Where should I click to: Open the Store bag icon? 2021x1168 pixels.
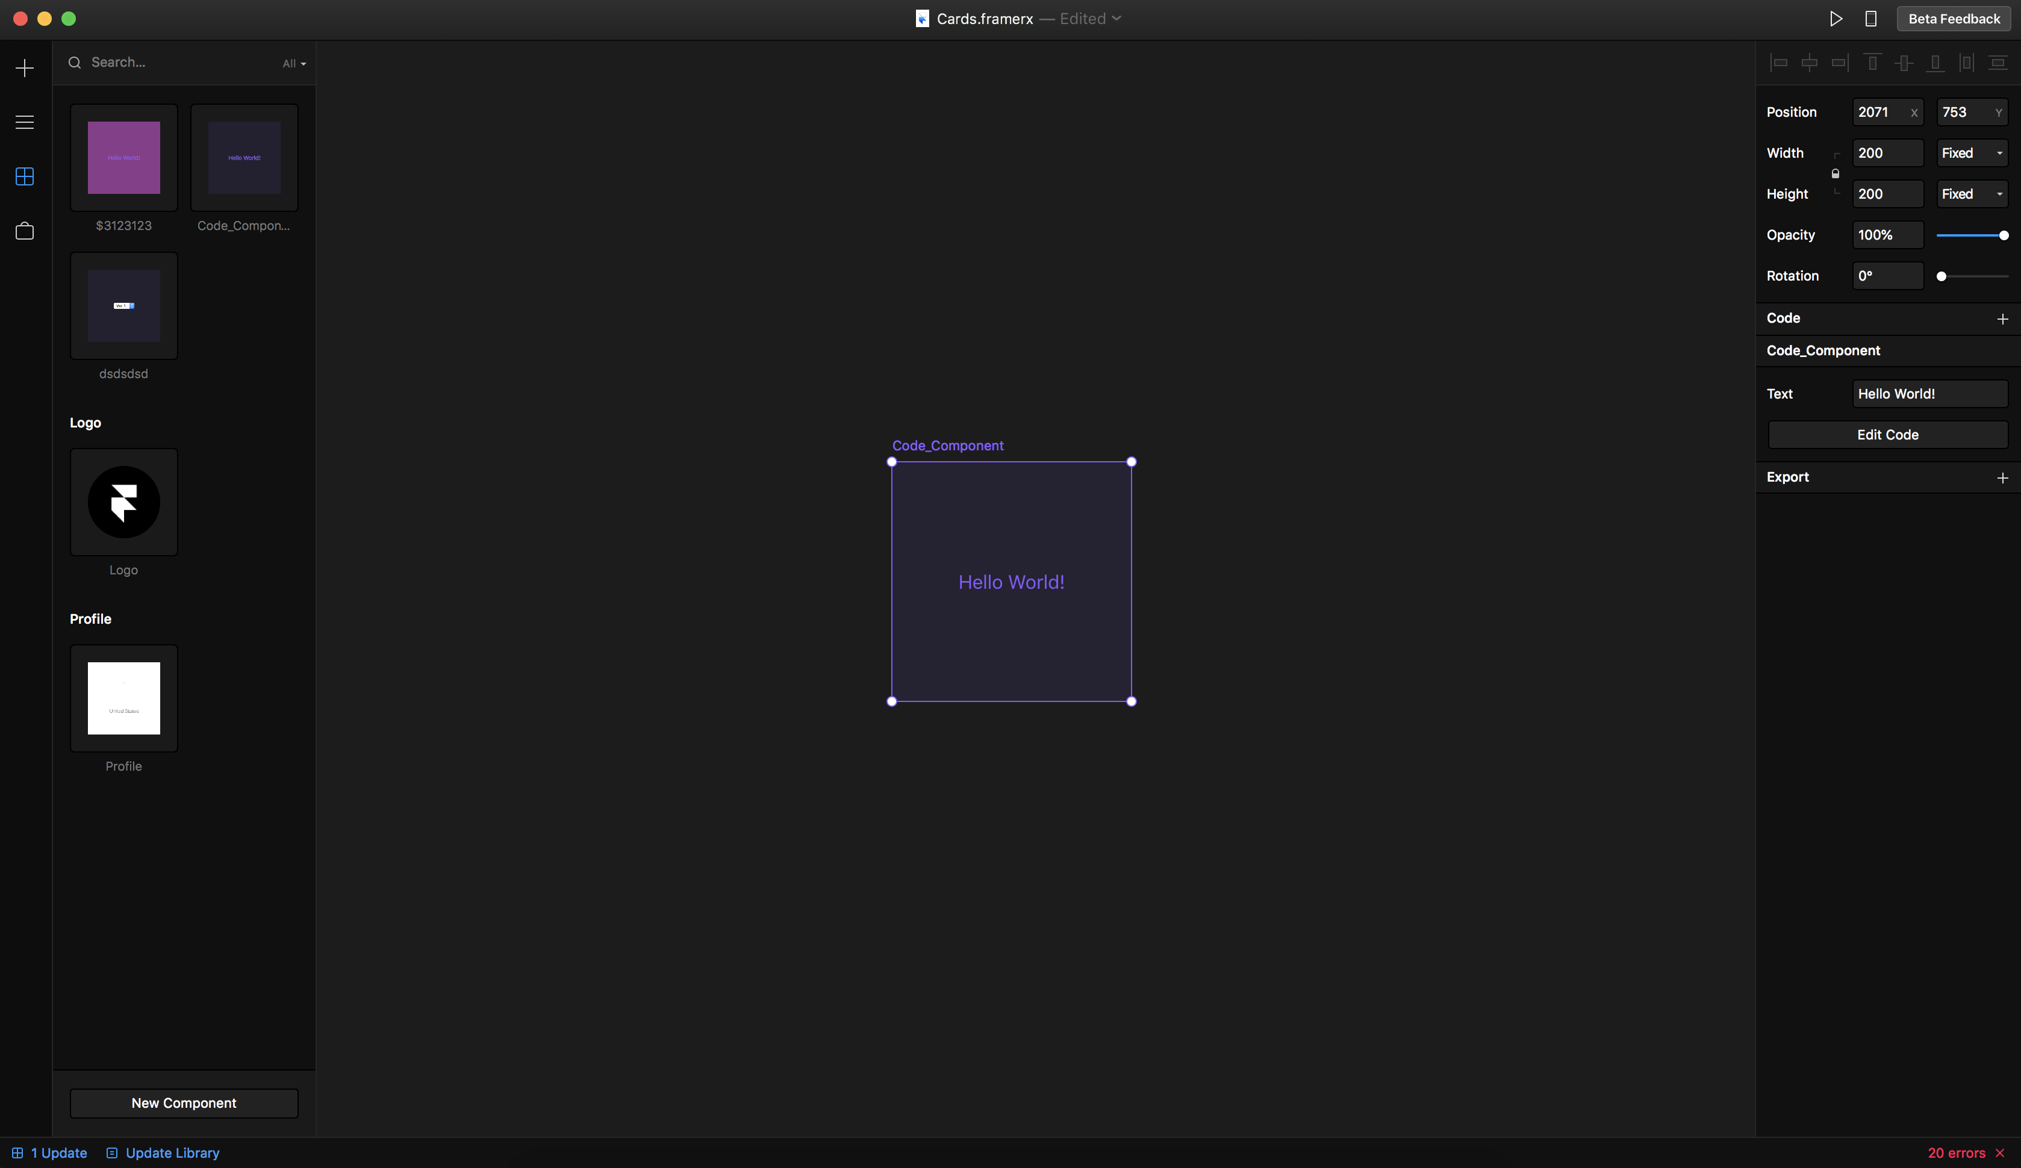tap(25, 231)
